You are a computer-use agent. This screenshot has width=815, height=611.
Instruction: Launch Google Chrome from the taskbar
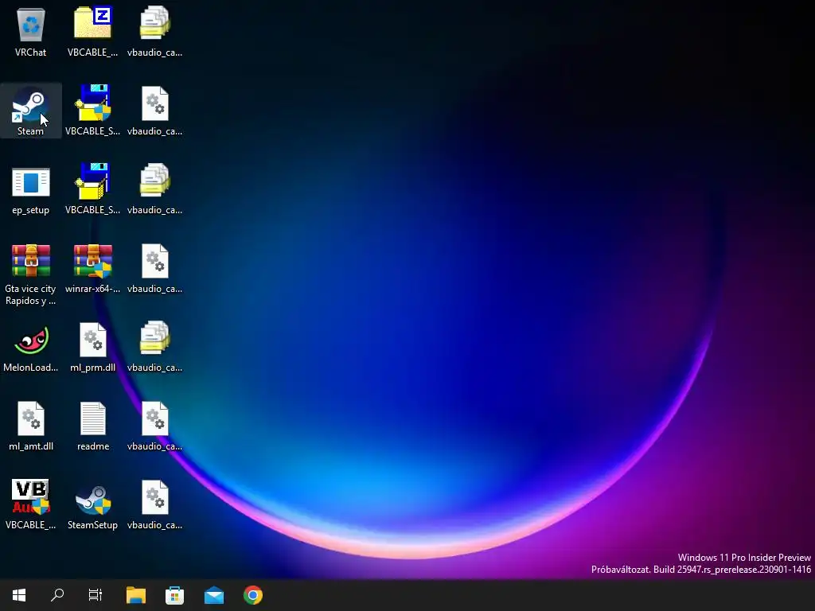253,595
